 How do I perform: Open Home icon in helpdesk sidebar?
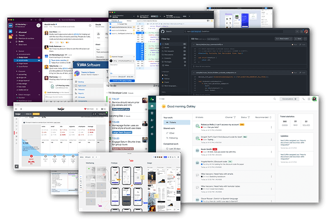(152, 106)
